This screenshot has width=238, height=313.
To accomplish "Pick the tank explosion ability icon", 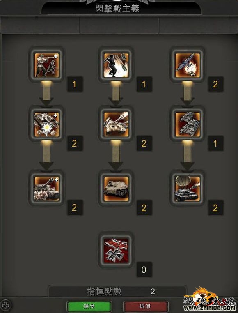I will [x=46, y=124].
